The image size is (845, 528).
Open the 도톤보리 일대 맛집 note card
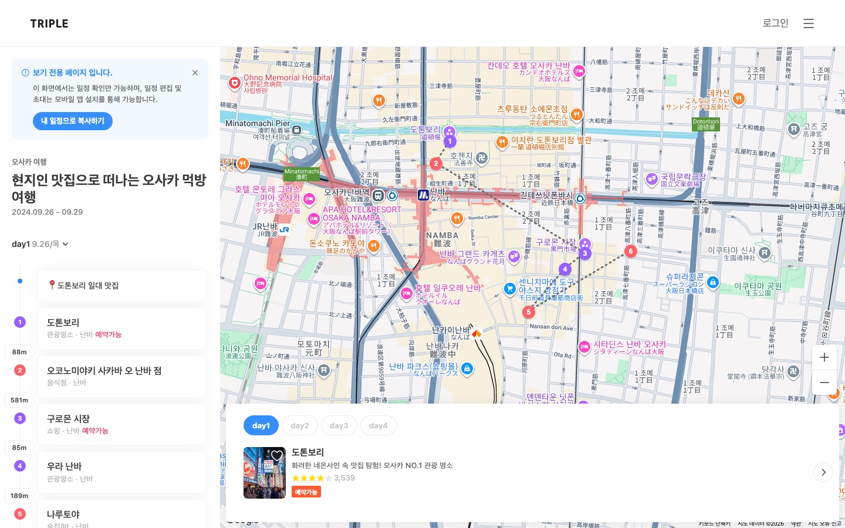[x=122, y=286]
